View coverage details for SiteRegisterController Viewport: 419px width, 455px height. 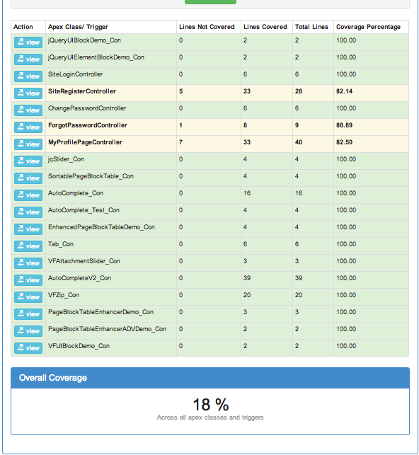(28, 93)
